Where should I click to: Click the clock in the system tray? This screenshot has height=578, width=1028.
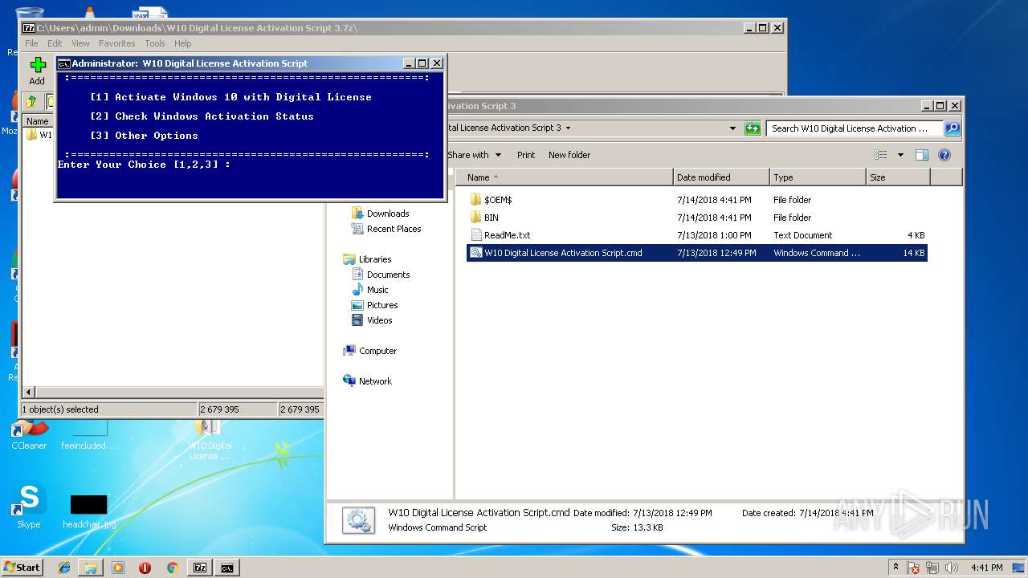coord(986,568)
